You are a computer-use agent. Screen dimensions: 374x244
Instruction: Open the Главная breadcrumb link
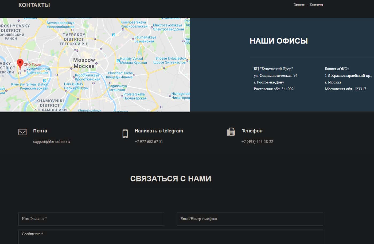(x=299, y=5)
